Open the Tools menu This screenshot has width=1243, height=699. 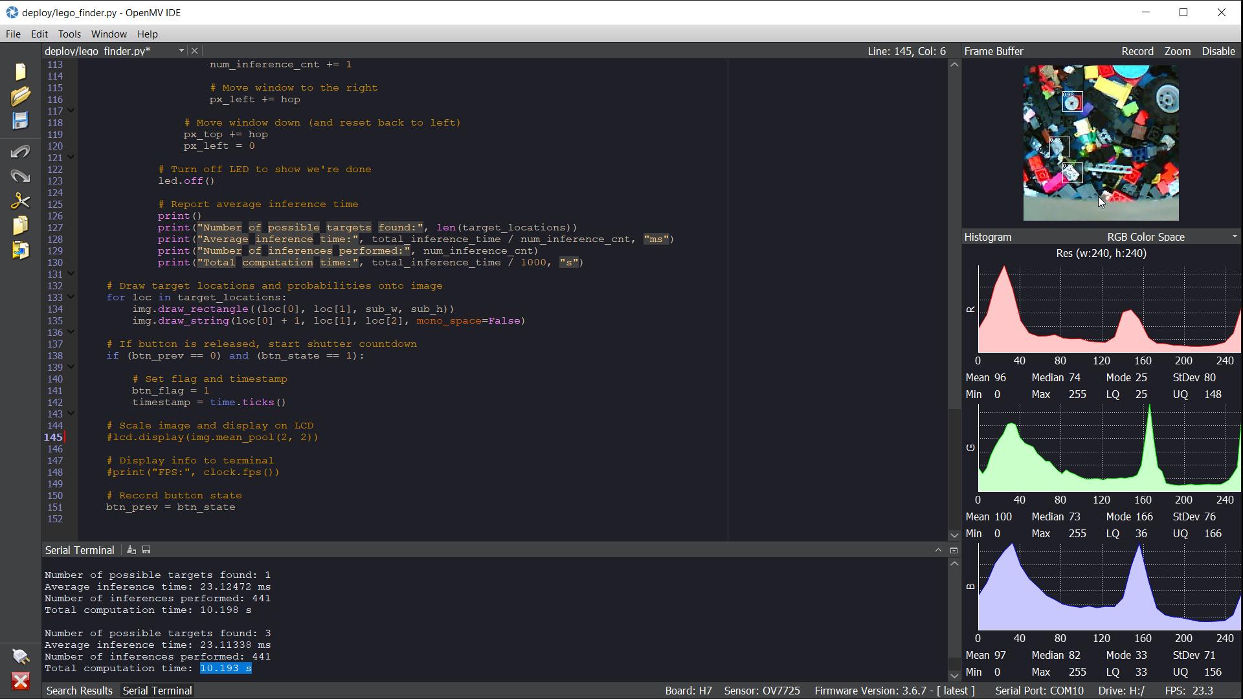coord(68,34)
